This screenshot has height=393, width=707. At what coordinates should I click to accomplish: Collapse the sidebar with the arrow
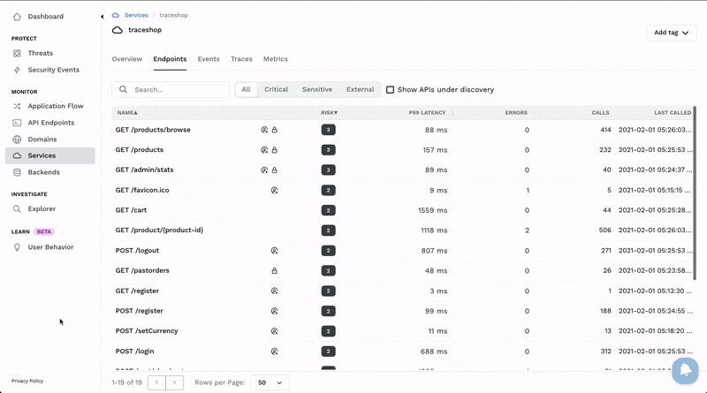pos(101,17)
